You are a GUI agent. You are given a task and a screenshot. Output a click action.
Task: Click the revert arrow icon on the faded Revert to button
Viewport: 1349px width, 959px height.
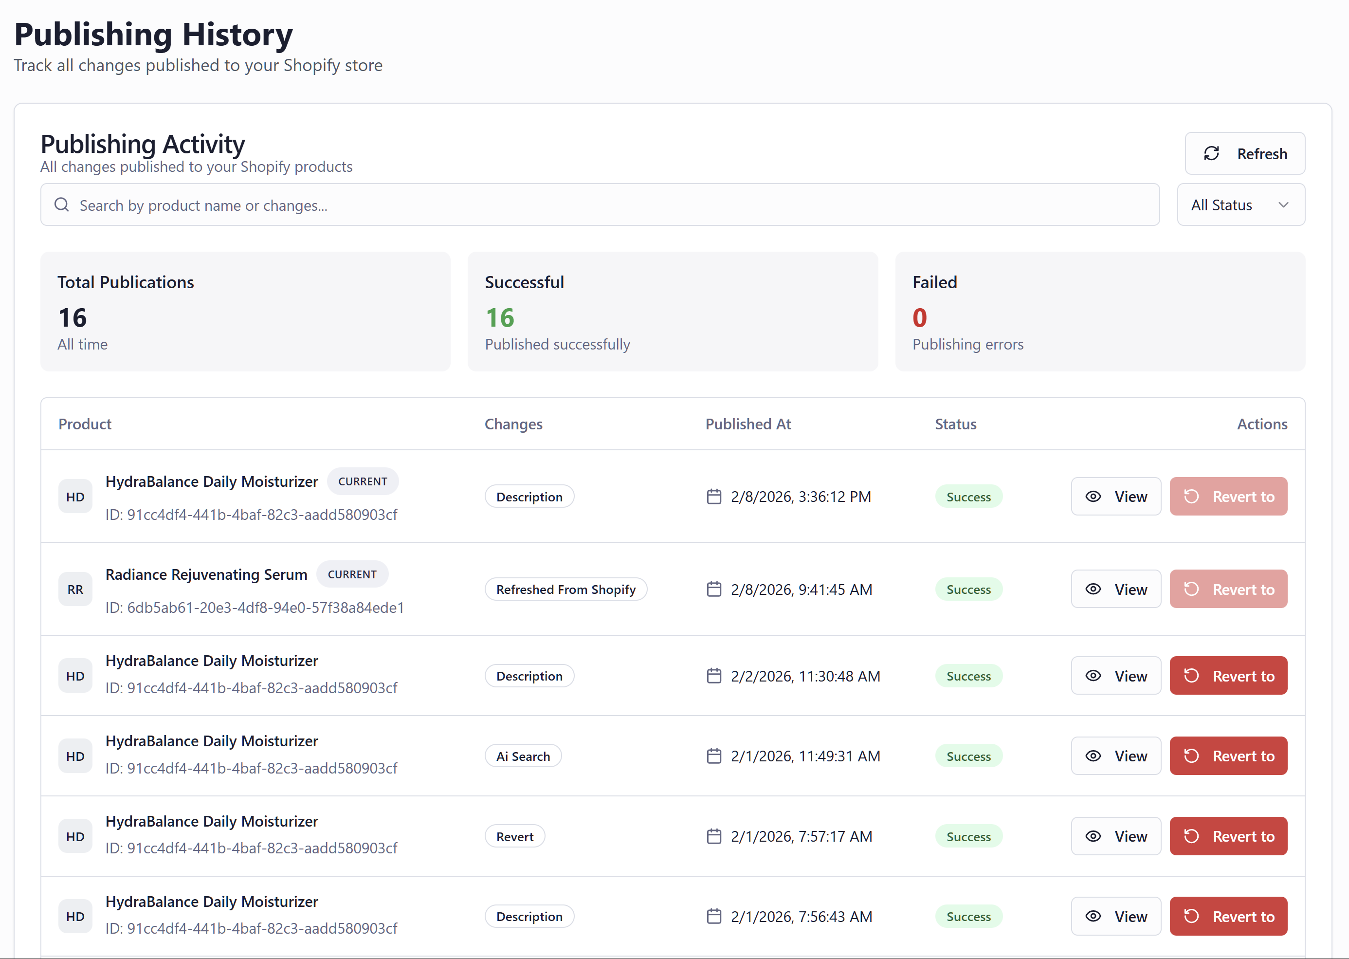[1191, 496]
